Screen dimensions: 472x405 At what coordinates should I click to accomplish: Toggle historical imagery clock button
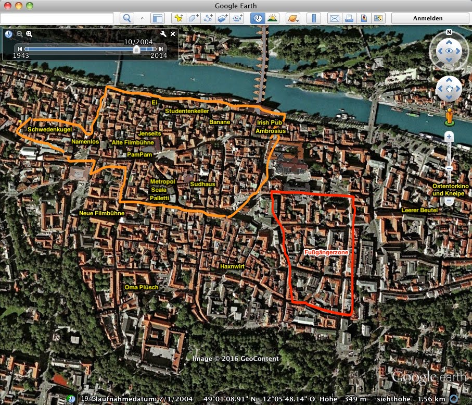[258, 18]
